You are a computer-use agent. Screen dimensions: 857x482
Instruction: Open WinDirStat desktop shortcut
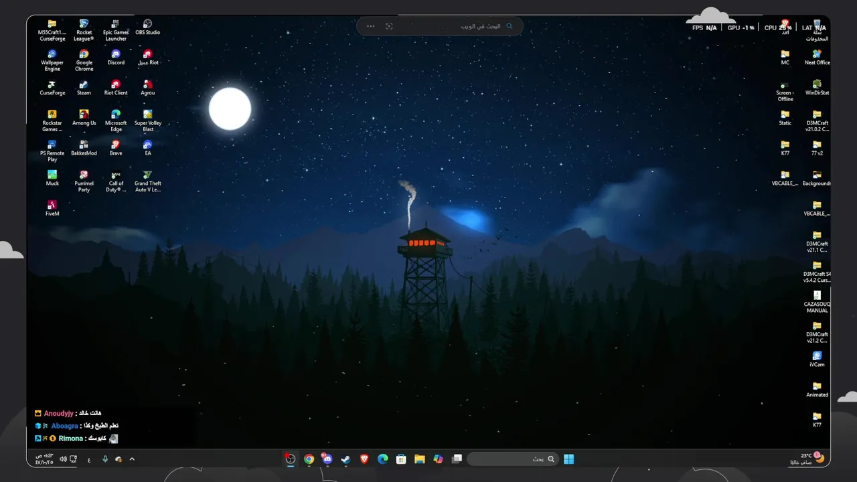(x=817, y=88)
